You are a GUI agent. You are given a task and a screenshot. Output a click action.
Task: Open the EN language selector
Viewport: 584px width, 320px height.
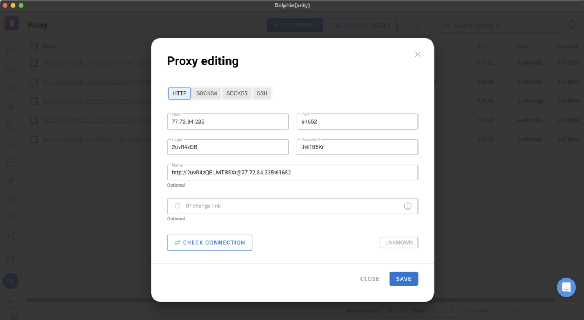point(11,301)
